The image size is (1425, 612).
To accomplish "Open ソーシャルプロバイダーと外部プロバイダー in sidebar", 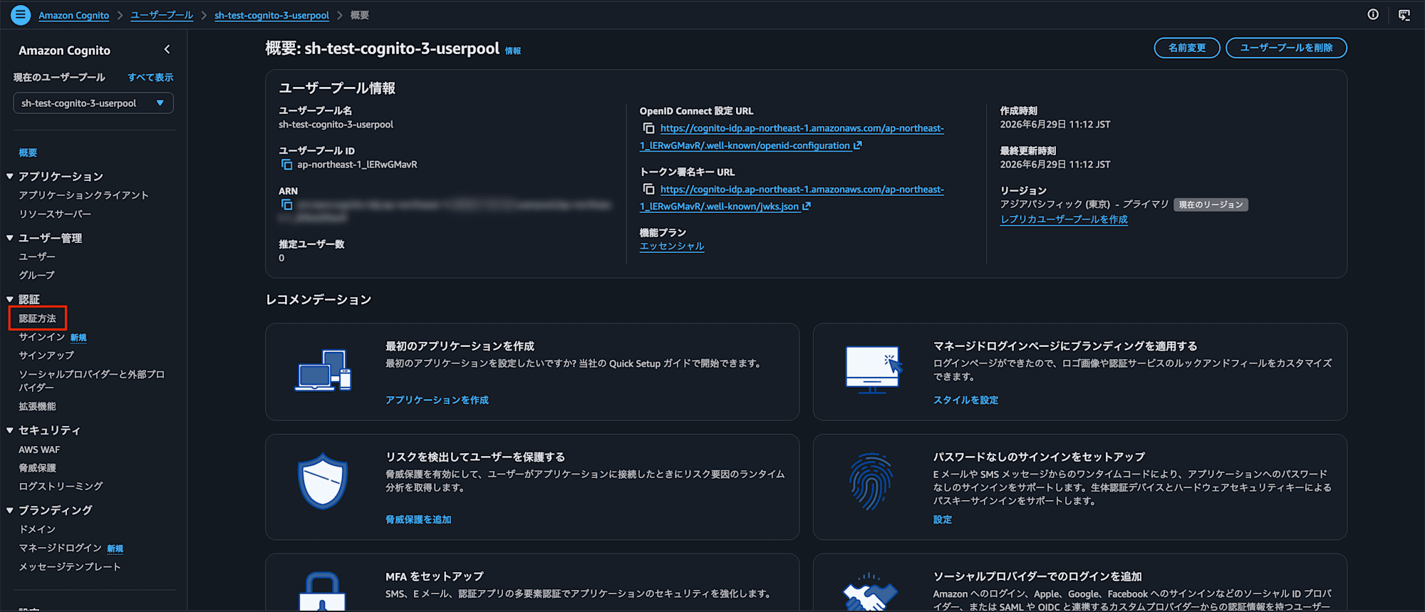I will click(91, 380).
